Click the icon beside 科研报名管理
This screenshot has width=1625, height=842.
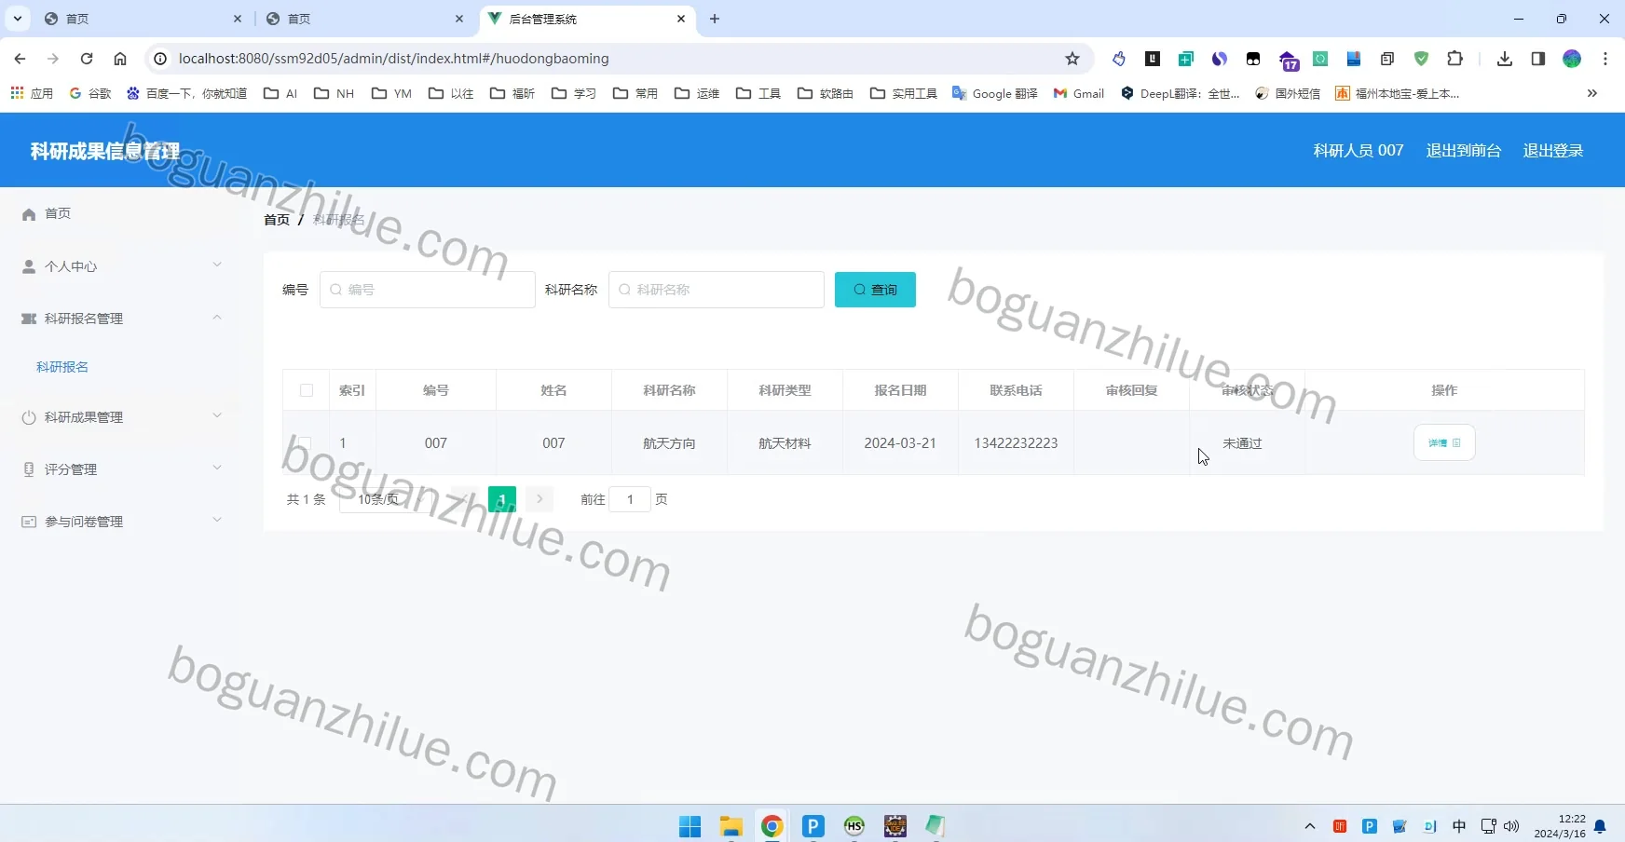click(29, 319)
